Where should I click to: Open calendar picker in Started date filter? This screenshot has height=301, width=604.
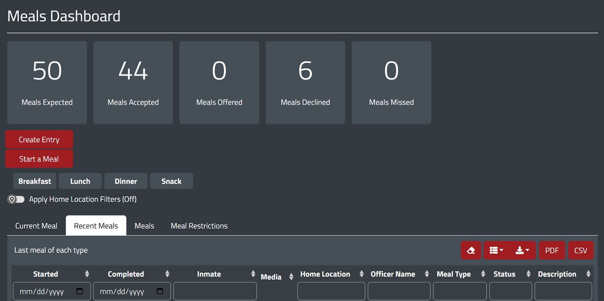point(79,291)
